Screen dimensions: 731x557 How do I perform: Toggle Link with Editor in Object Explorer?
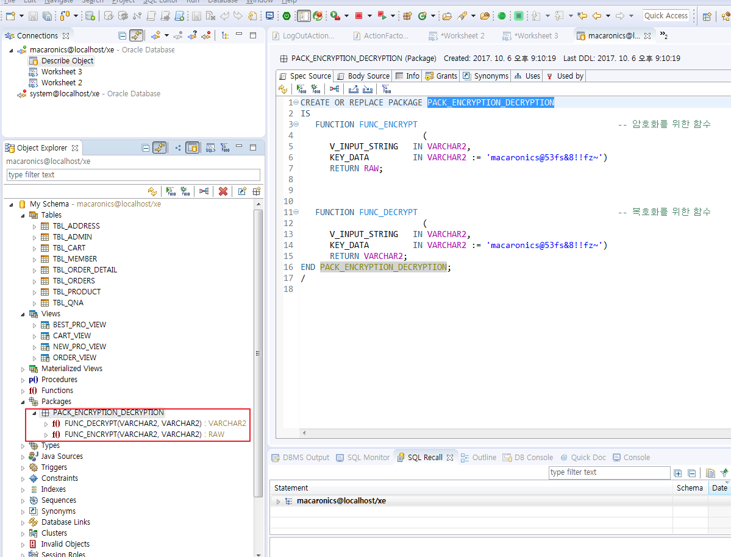[159, 147]
